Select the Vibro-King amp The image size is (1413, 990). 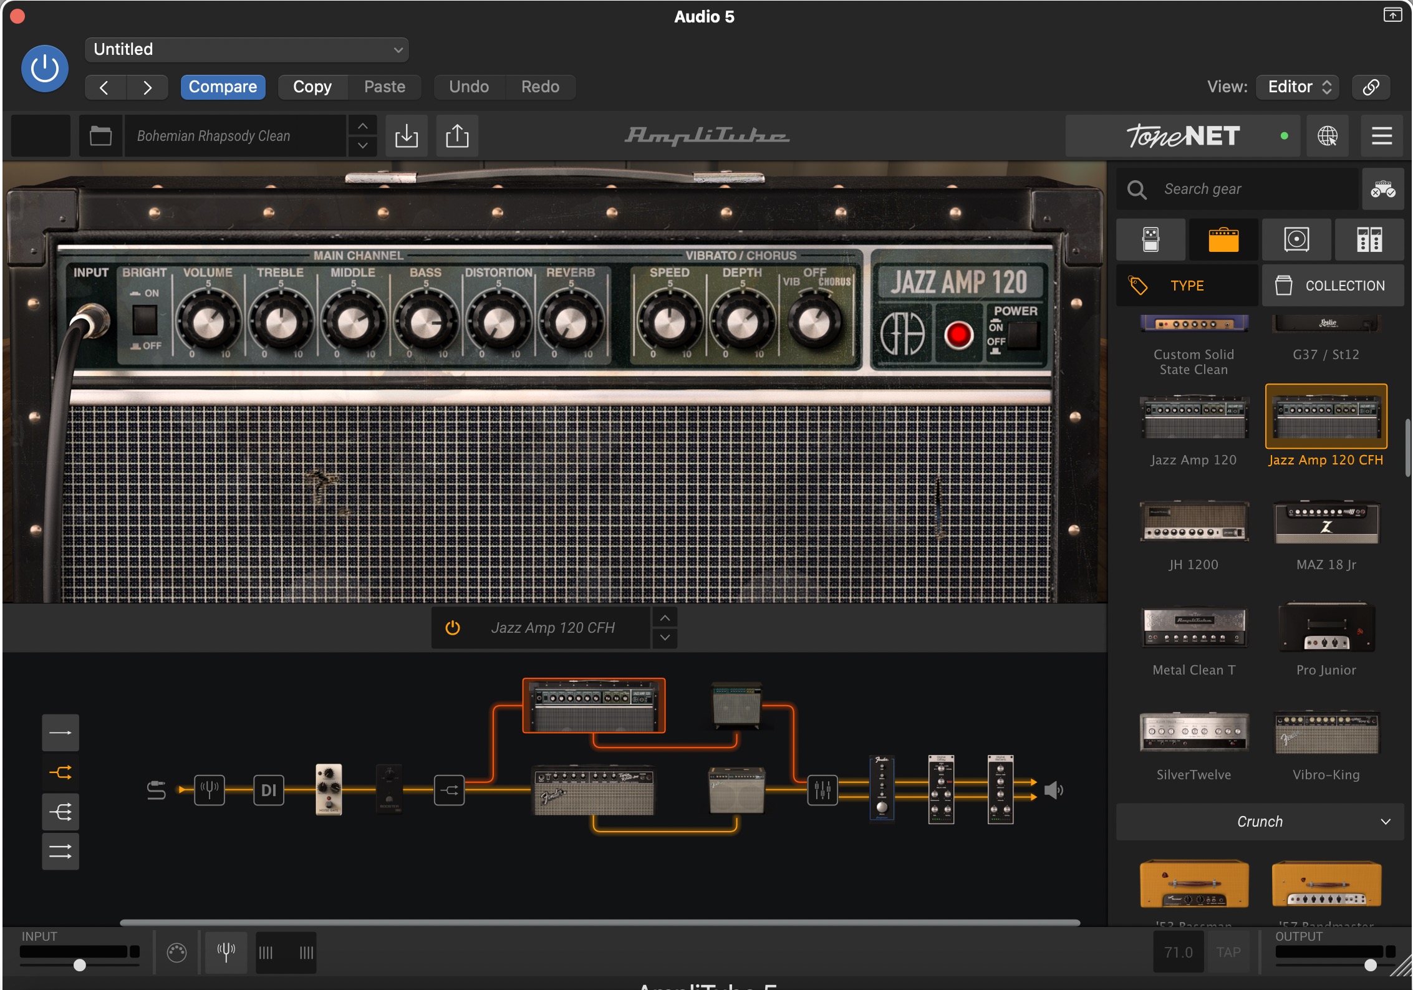[x=1326, y=732]
